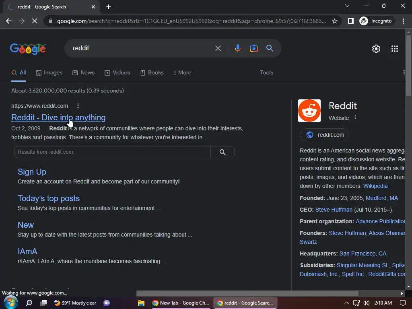Click the vertical page scrollbar
412x309 pixels.
[x=408, y=66]
